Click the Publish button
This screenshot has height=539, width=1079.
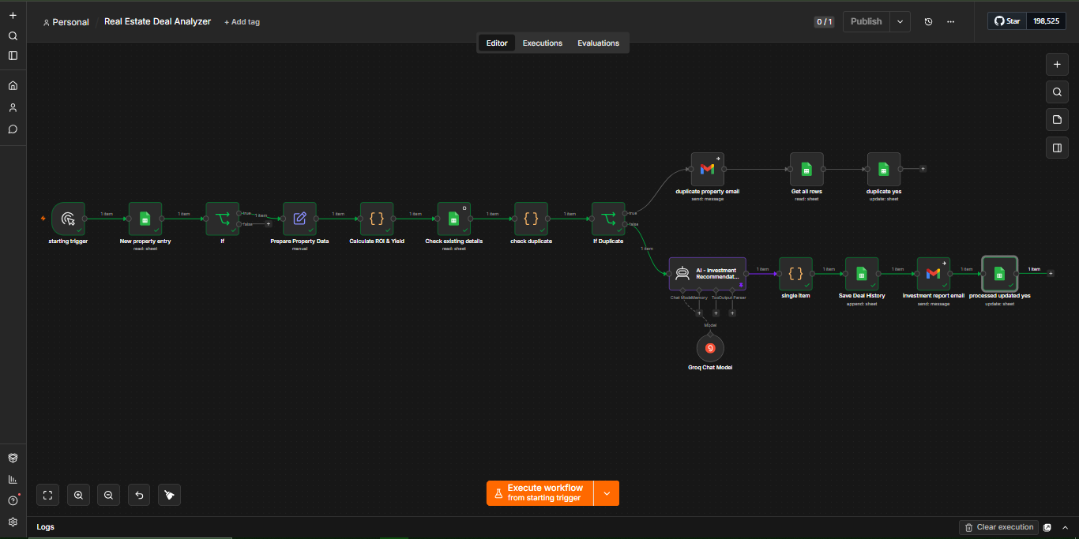866,21
